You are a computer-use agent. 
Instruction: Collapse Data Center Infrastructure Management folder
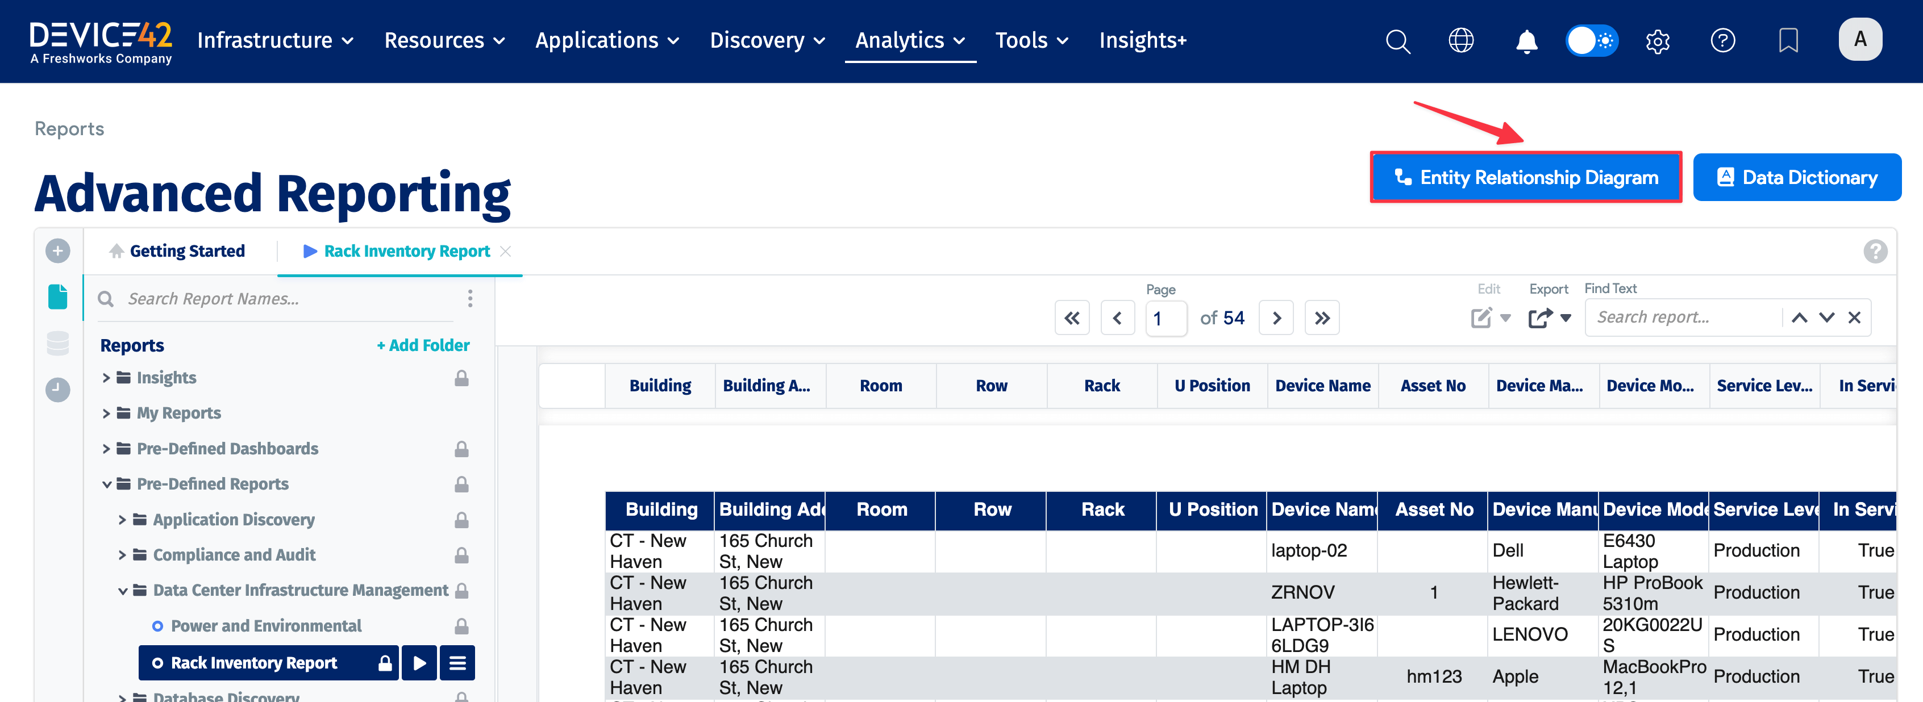tap(122, 591)
